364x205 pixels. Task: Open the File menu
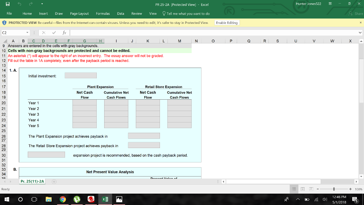coord(9,14)
